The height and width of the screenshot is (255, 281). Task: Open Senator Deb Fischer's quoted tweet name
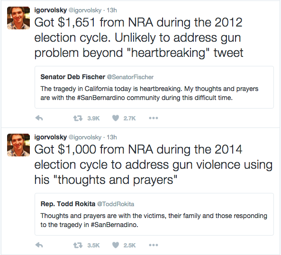point(73,77)
